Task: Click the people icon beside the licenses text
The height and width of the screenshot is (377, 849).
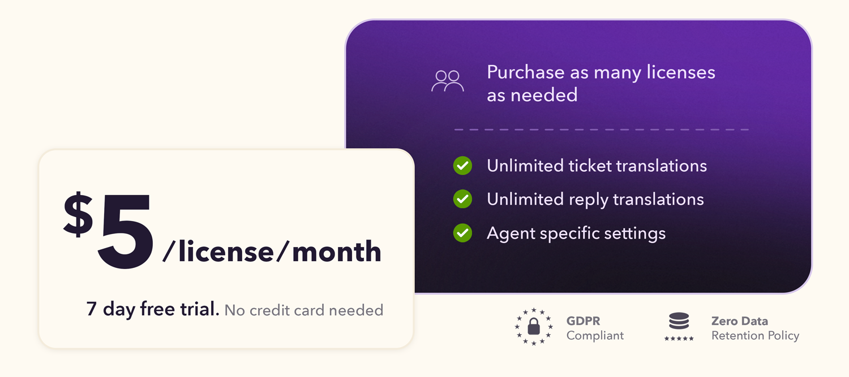Action: [447, 81]
